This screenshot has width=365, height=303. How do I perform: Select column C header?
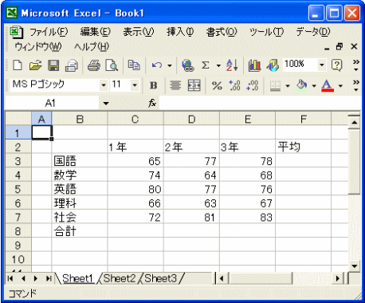tap(135, 120)
